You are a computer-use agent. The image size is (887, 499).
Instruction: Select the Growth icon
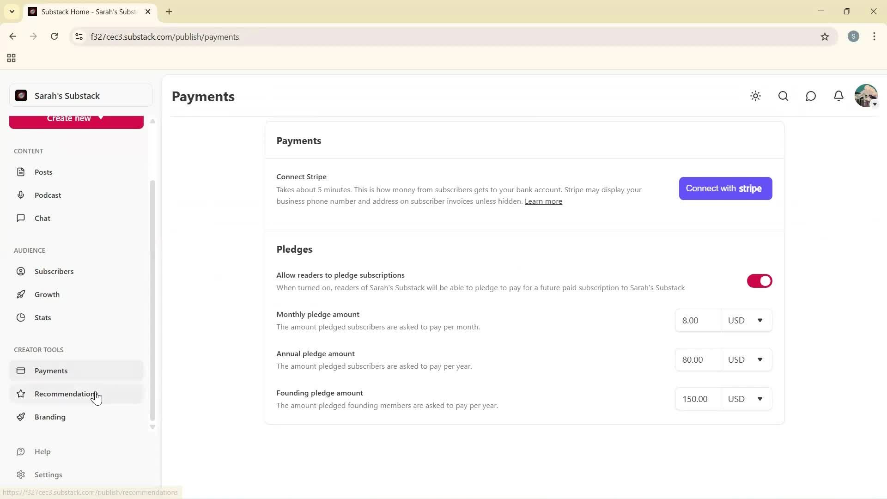[22, 294]
